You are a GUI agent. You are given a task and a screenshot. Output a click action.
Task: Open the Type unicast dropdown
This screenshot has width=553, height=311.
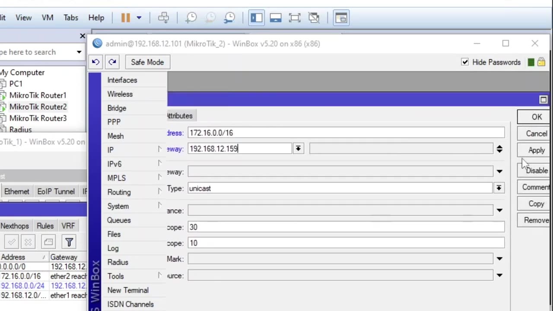tap(499, 188)
